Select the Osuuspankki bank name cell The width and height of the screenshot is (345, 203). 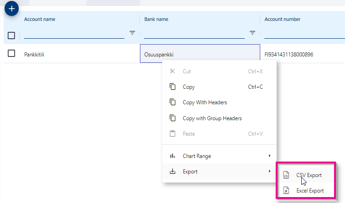(x=200, y=54)
